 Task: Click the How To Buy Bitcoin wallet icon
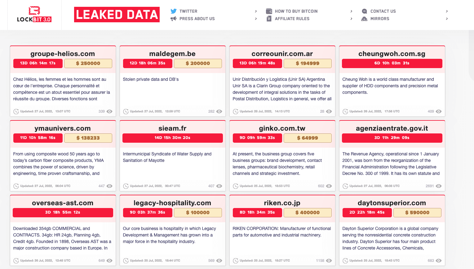click(x=269, y=11)
